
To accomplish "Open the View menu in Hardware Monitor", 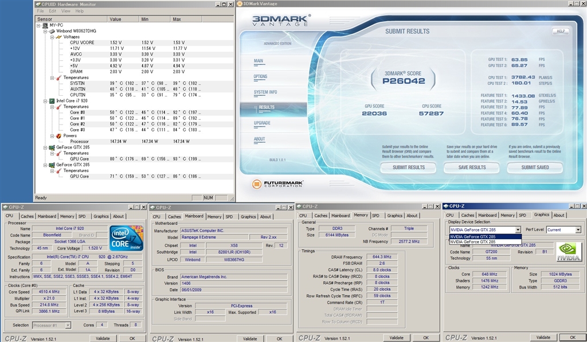I will pyautogui.click(x=66, y=11).
